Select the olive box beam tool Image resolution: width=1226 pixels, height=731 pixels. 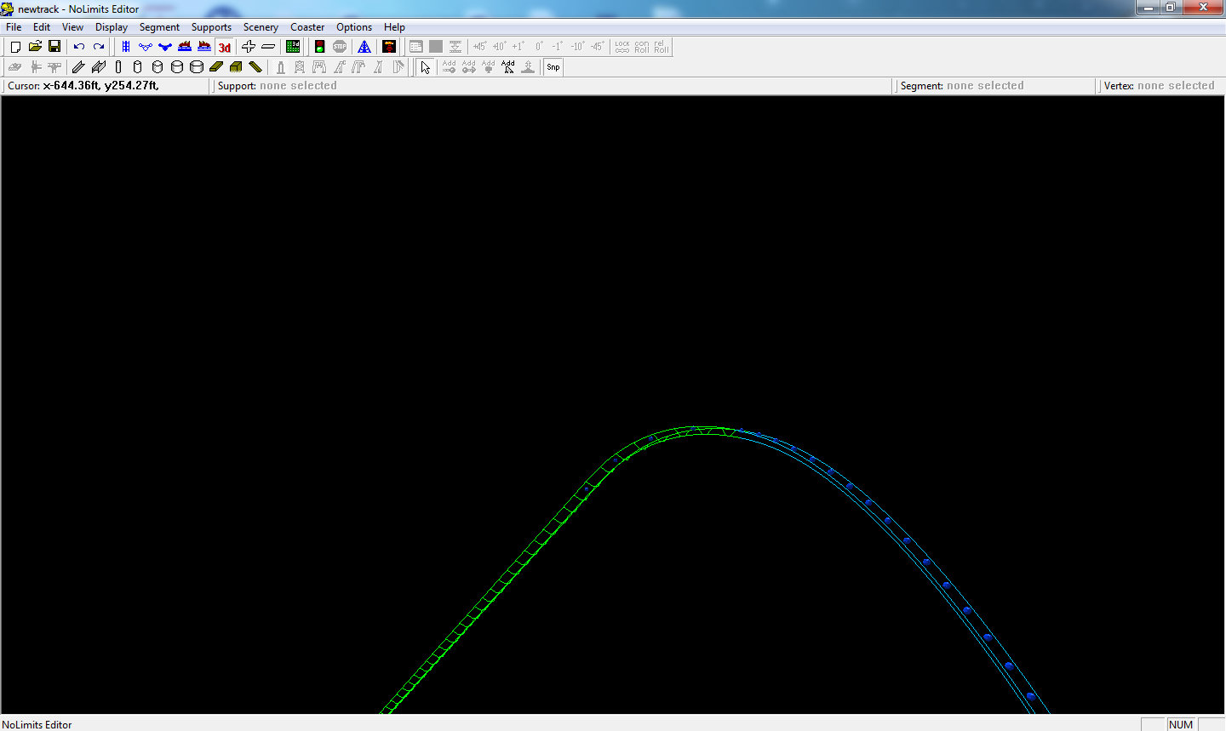[236, 66]
